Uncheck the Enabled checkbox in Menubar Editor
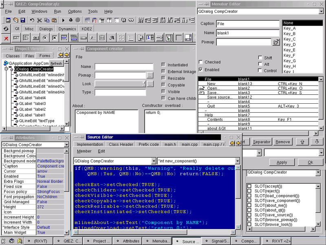This screenshot has height=245, width=326. point(200,69)
